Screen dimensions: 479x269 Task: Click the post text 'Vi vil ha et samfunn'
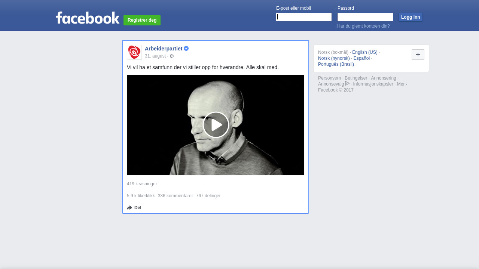pyautogui.click(x=203, y=67)
